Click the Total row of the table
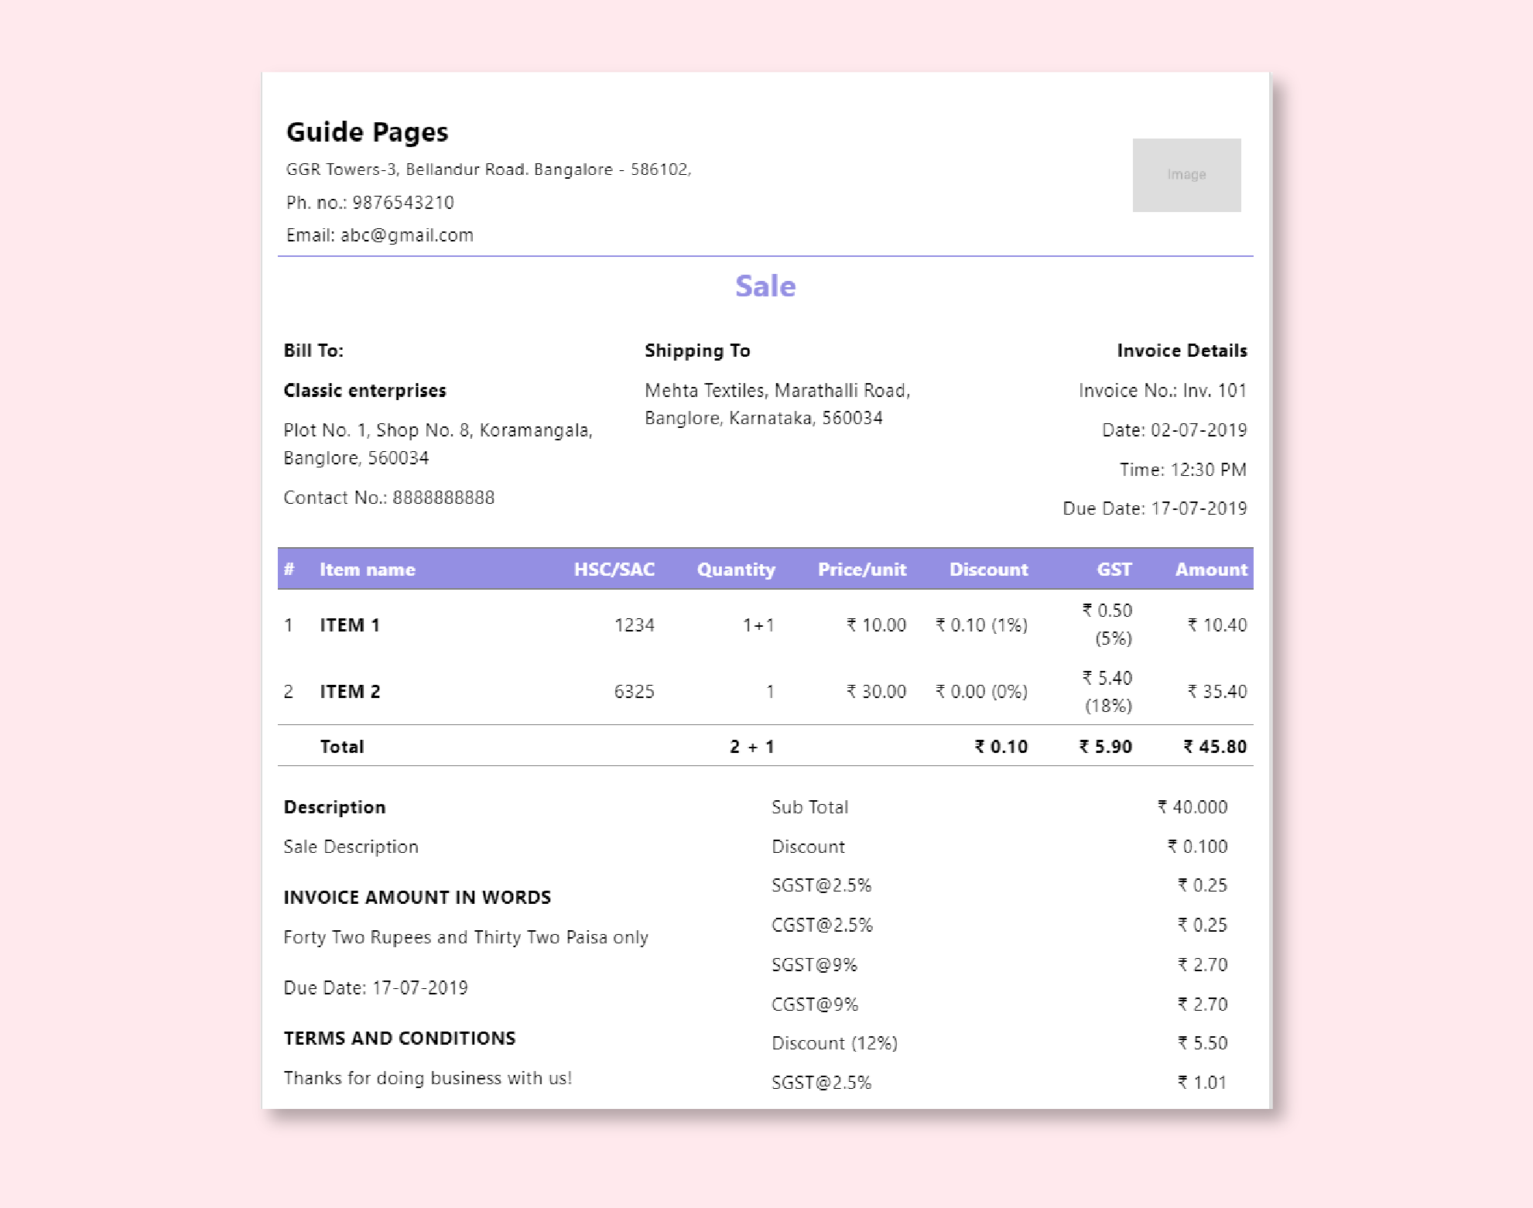 (766, 745)
